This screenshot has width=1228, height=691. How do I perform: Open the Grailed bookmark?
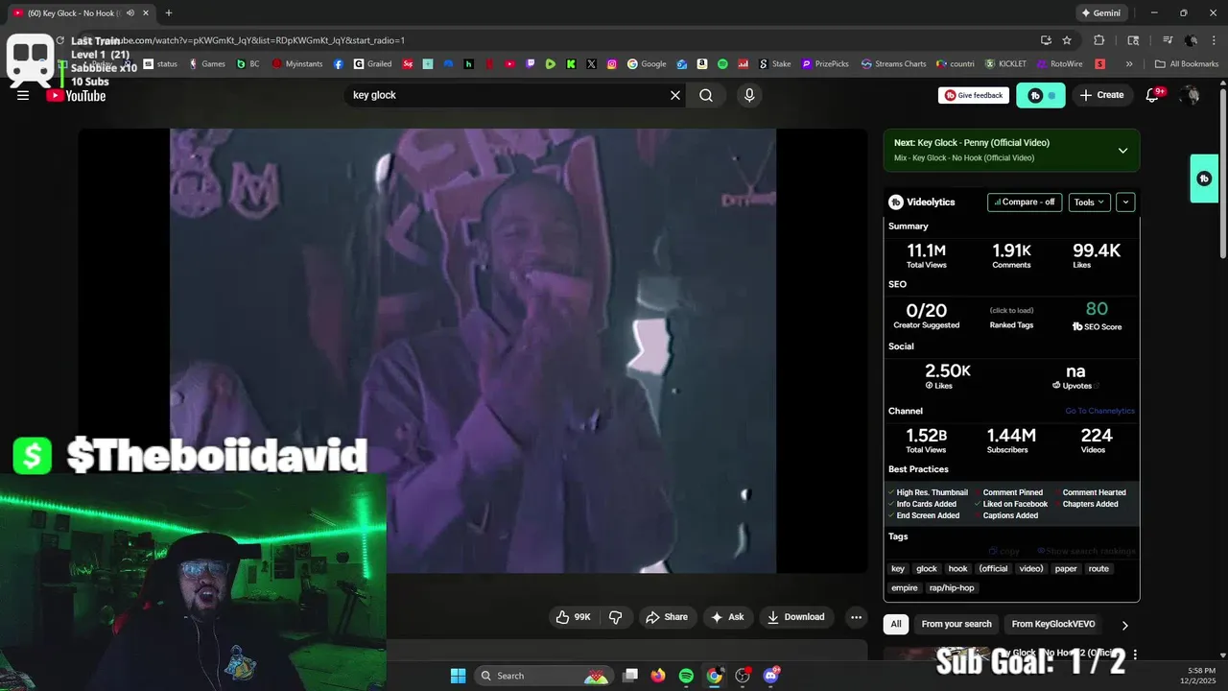pyautogui.click(x=372, y=64)
